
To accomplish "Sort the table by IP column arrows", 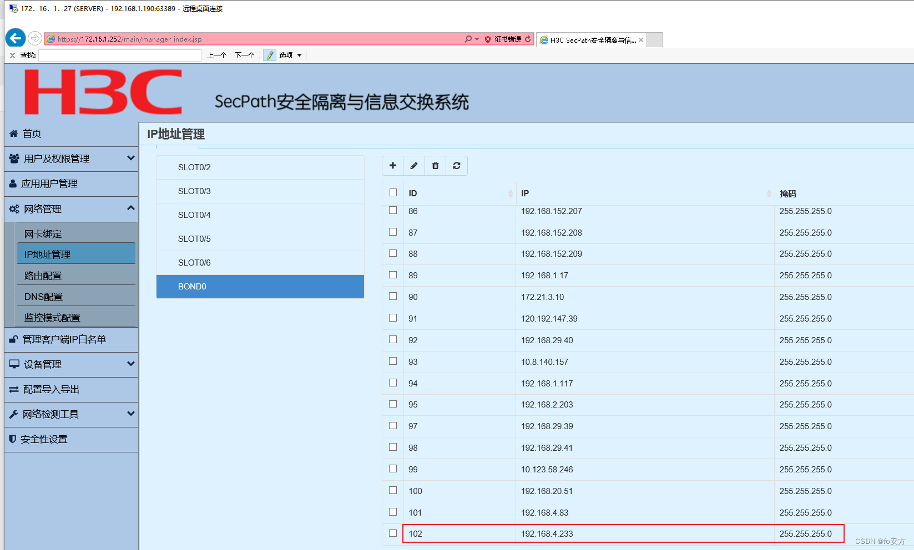I will [769, 193].
